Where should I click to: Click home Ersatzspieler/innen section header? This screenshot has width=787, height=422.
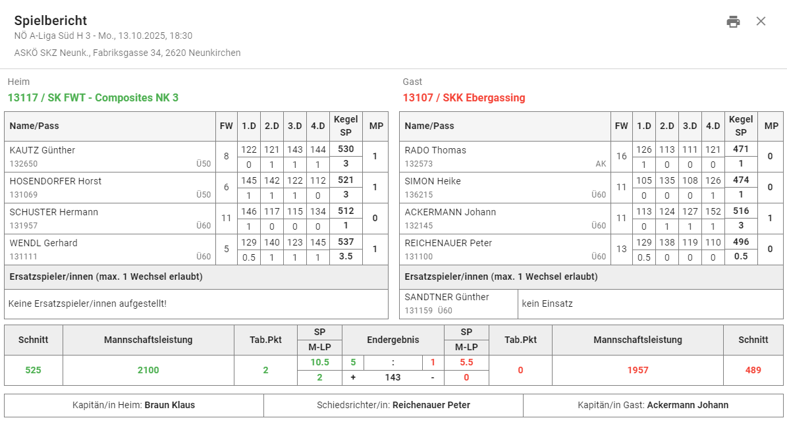tap(196, 277)
